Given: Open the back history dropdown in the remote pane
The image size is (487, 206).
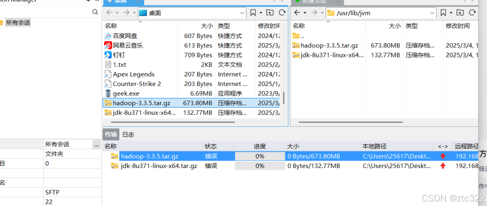Looking at the screenshot, I should pos(305,13).
